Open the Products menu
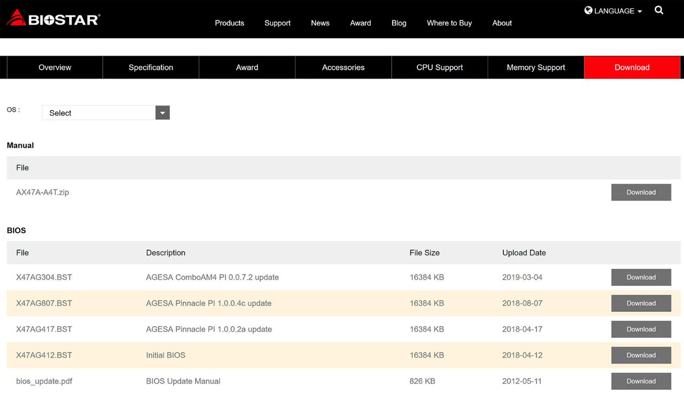Screen dimensions: 684x394 [229, 23]
